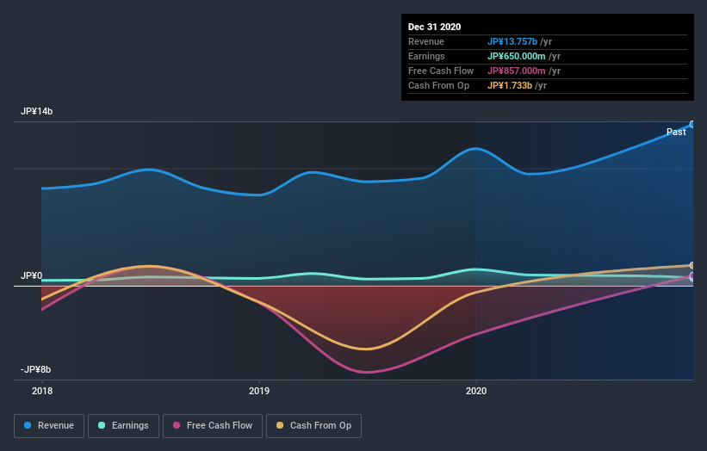Image resolution: width=707 pixels, height=451 pixels.
Task: Select the 2019 x-axis label
Action: click(x=259, y=391)
